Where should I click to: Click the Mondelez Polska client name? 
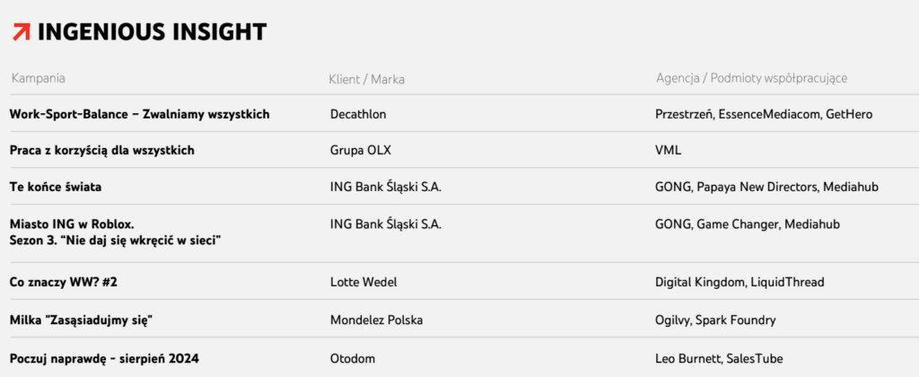pyautogui.click(x=376, y=320)
